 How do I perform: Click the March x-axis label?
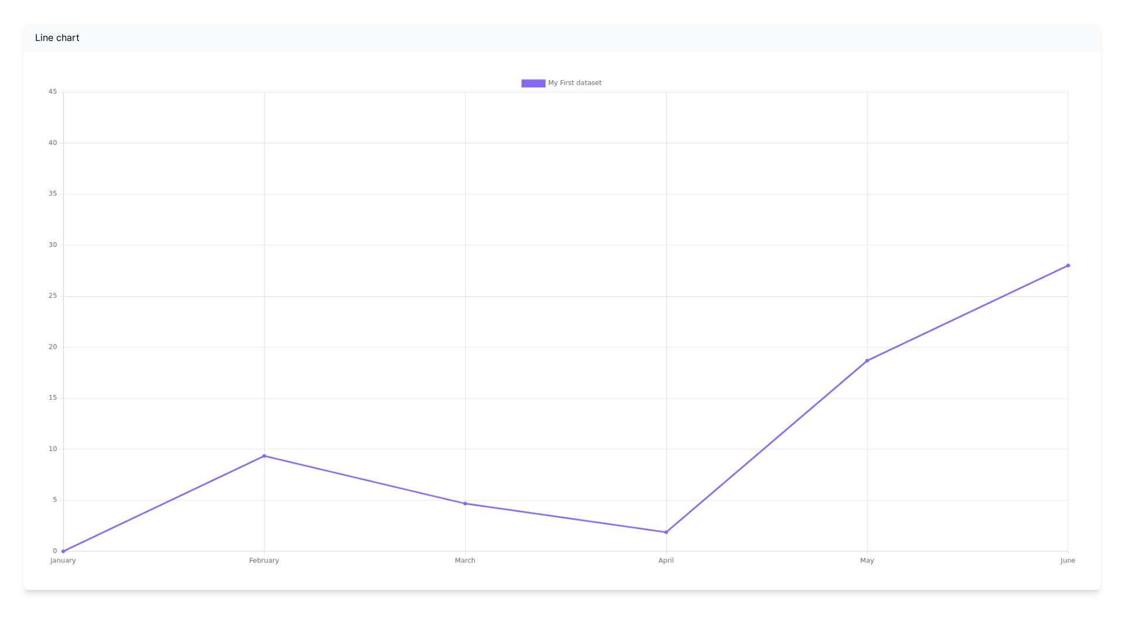click(x=465, y=561)
